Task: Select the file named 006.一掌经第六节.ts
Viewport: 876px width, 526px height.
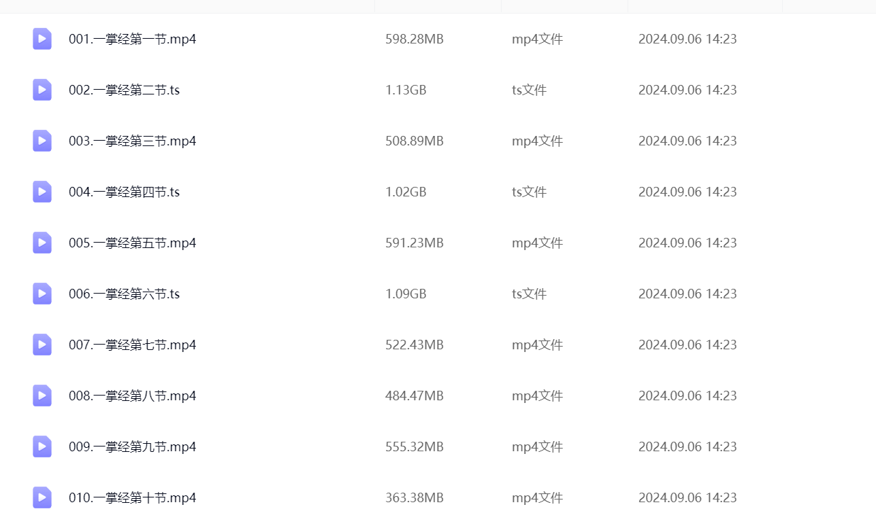Action: coord(124,294)
